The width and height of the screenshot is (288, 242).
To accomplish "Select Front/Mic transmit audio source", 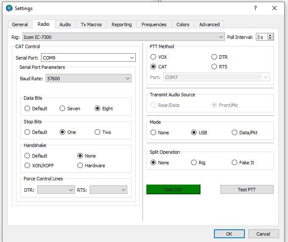I will (225, 105).
